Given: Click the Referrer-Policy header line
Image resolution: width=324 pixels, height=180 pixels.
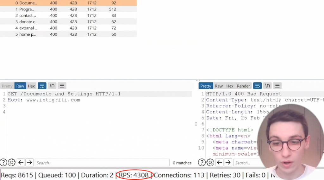Looking at the screenshot, I should (244, 106).
